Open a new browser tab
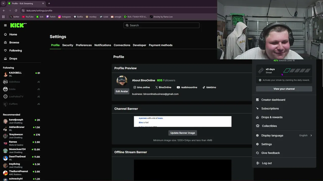 pos(49,4)
